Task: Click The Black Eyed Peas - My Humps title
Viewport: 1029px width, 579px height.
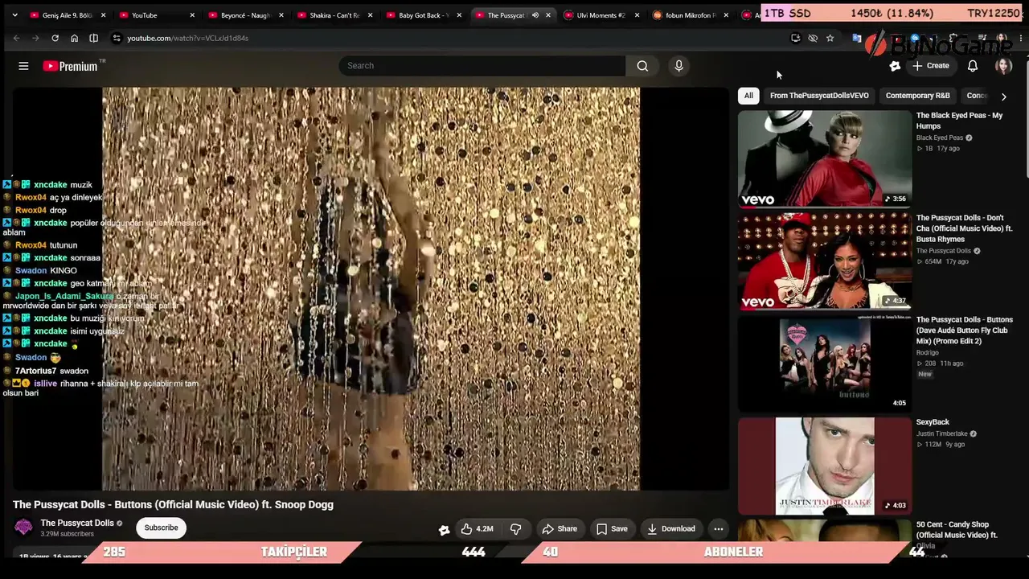Action: (x=959, y=121)
